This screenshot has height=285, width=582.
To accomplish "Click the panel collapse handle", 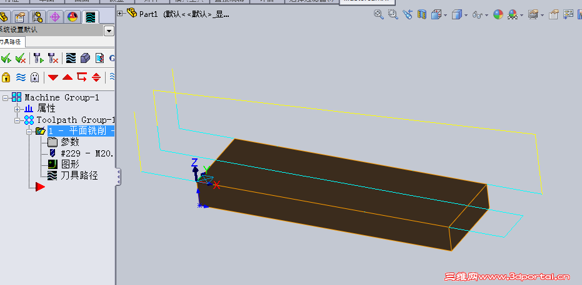I will (x=118, y=177).
